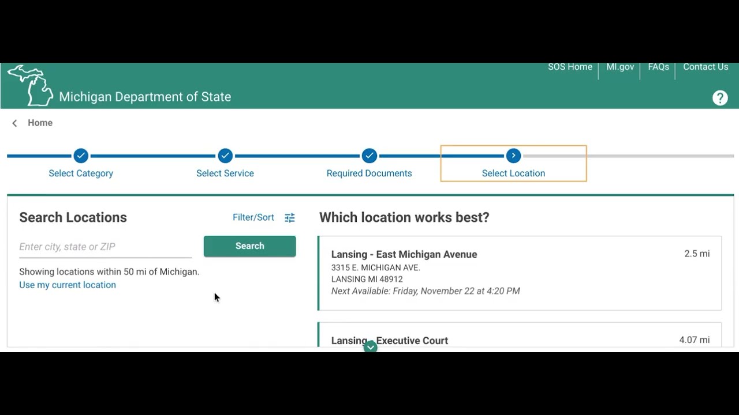Focus the city, state or ZIP field
The image size is (739, 415).
point(106,247)
